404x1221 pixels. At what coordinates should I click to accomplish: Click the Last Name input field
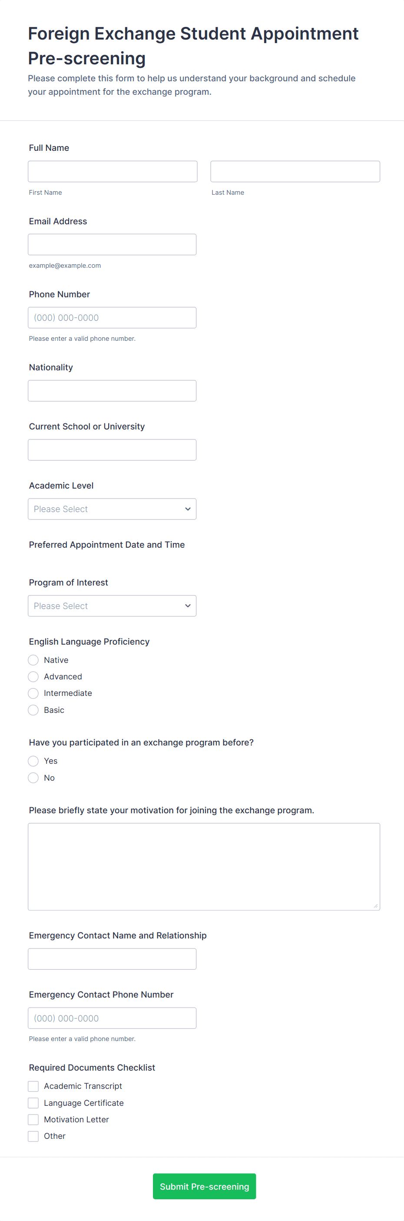pyautogui.click(x=295, y=172)
